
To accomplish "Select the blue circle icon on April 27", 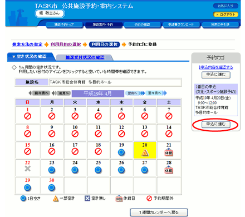I will coord(145,170).
